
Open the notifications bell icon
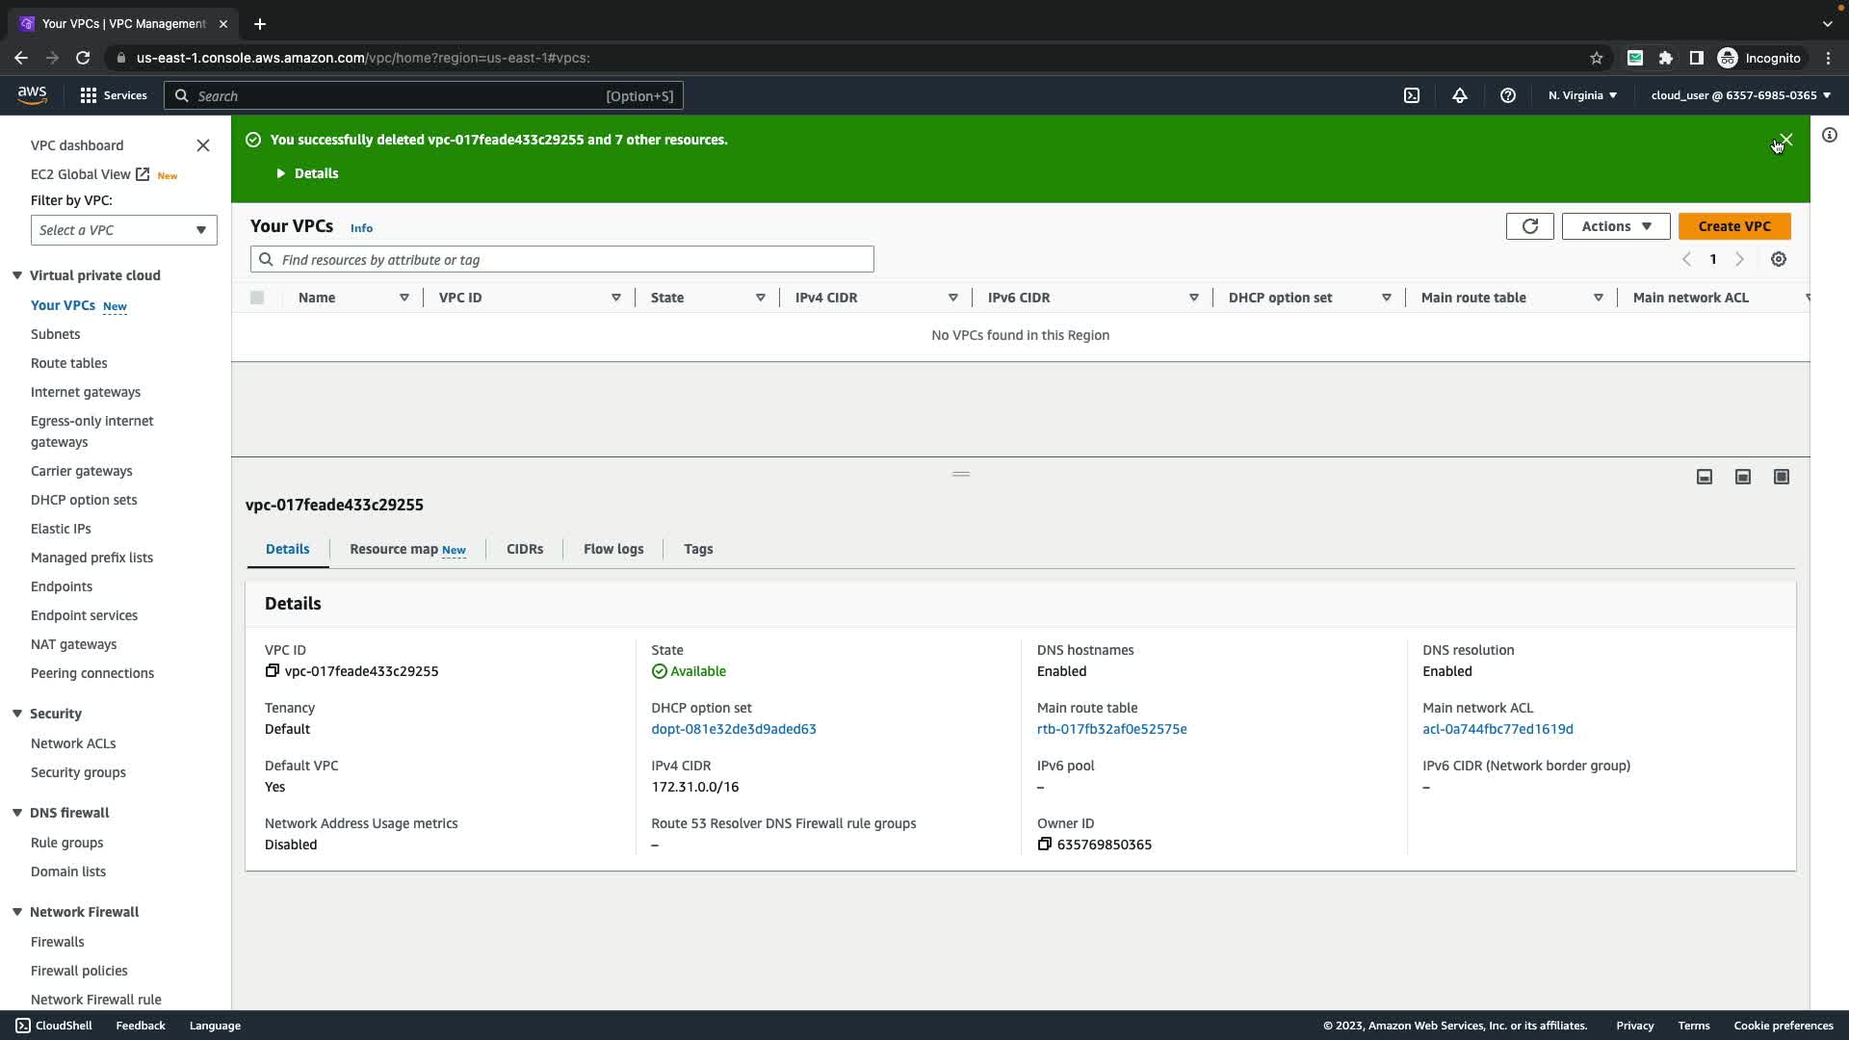[1460, 95]
